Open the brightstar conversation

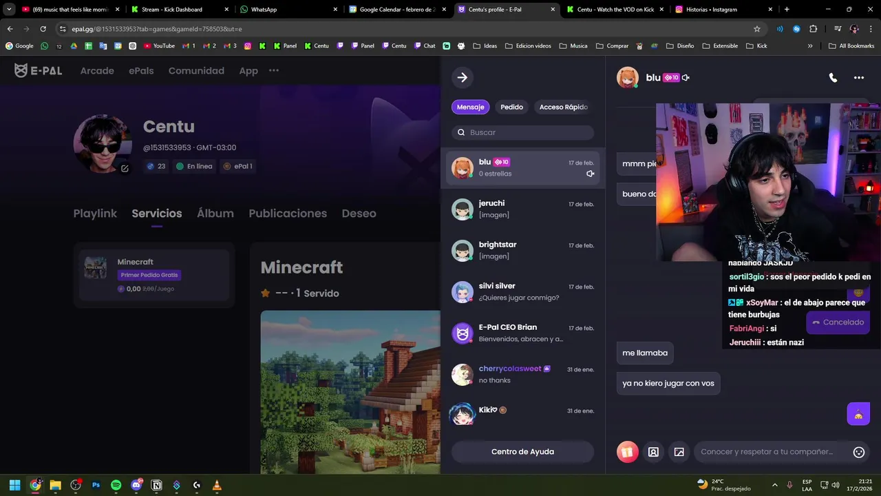point(522,250)
